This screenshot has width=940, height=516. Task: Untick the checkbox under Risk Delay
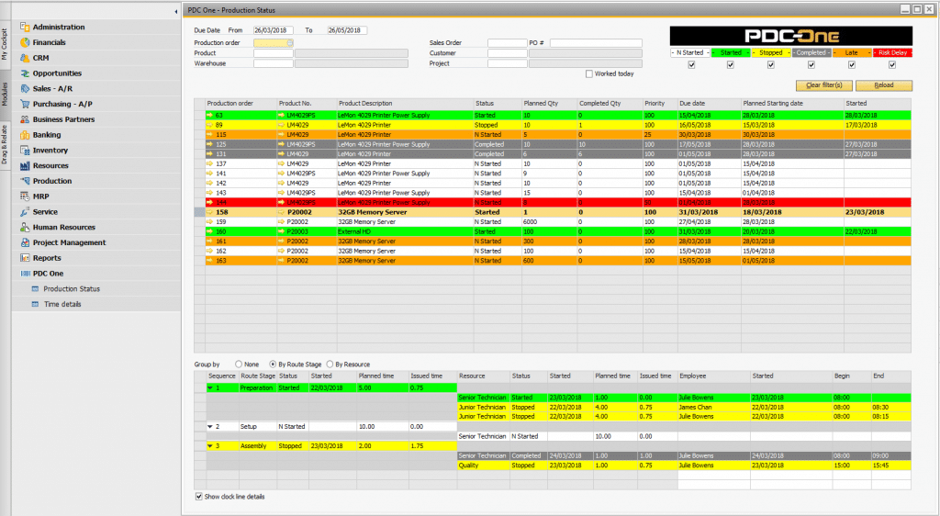[892, 64]
